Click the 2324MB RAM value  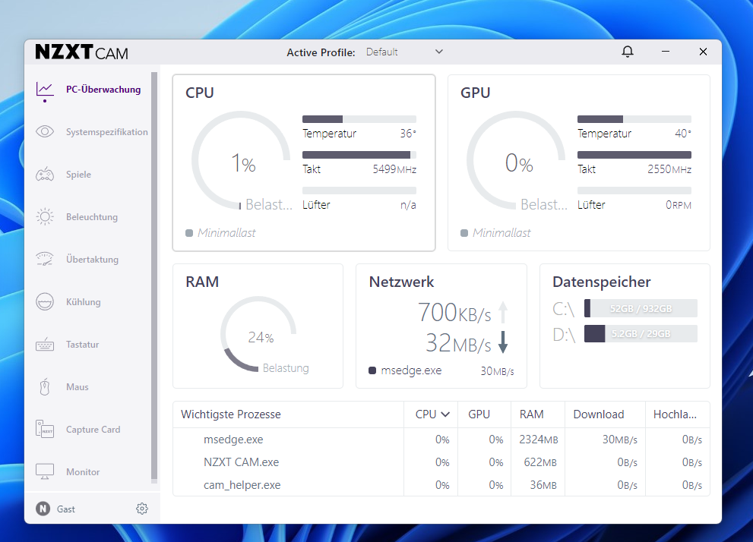538,440
